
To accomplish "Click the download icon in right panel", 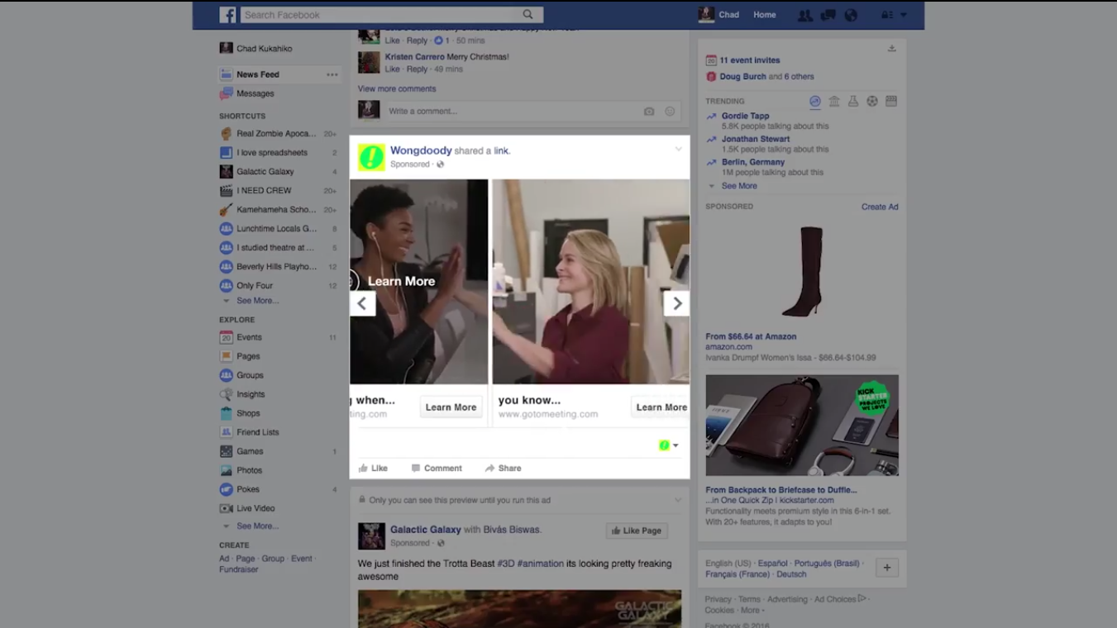I will pyautogui.click(x=892, y=49).
